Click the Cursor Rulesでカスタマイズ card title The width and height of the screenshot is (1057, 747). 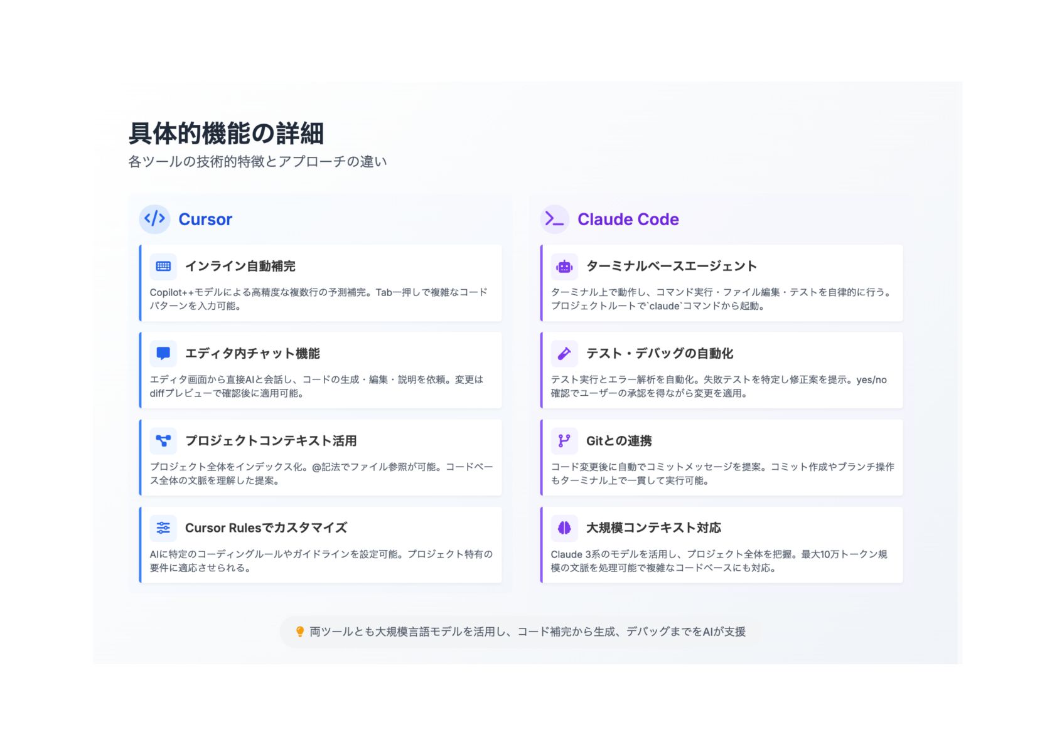266,527
